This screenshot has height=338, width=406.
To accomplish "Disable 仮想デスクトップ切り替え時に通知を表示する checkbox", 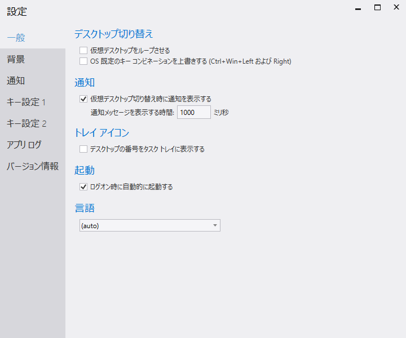I will click(x=83, y=99).
